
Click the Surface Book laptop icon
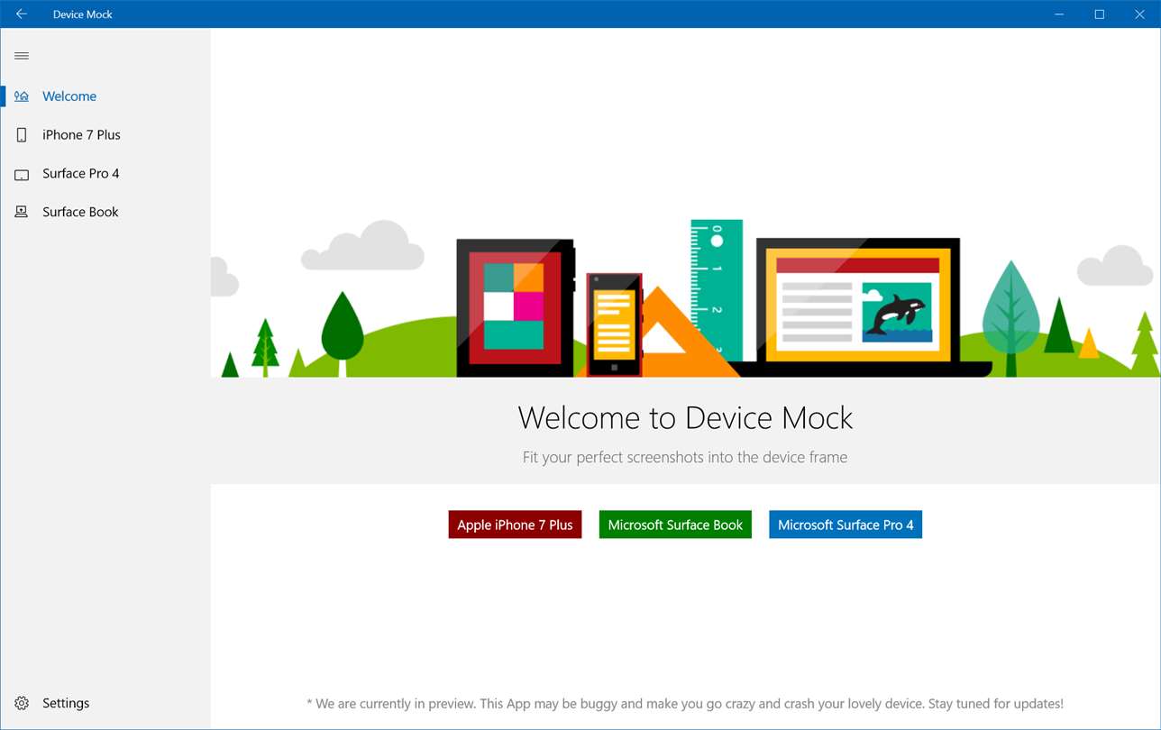coord(22,213)
